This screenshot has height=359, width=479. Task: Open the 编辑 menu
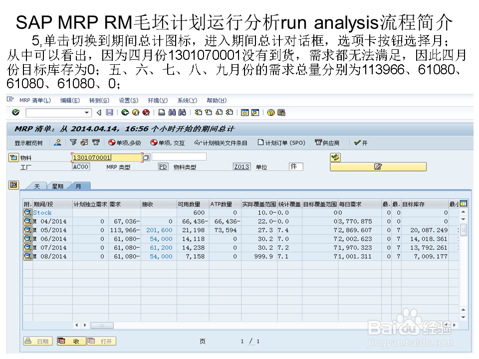coord(70,100)
